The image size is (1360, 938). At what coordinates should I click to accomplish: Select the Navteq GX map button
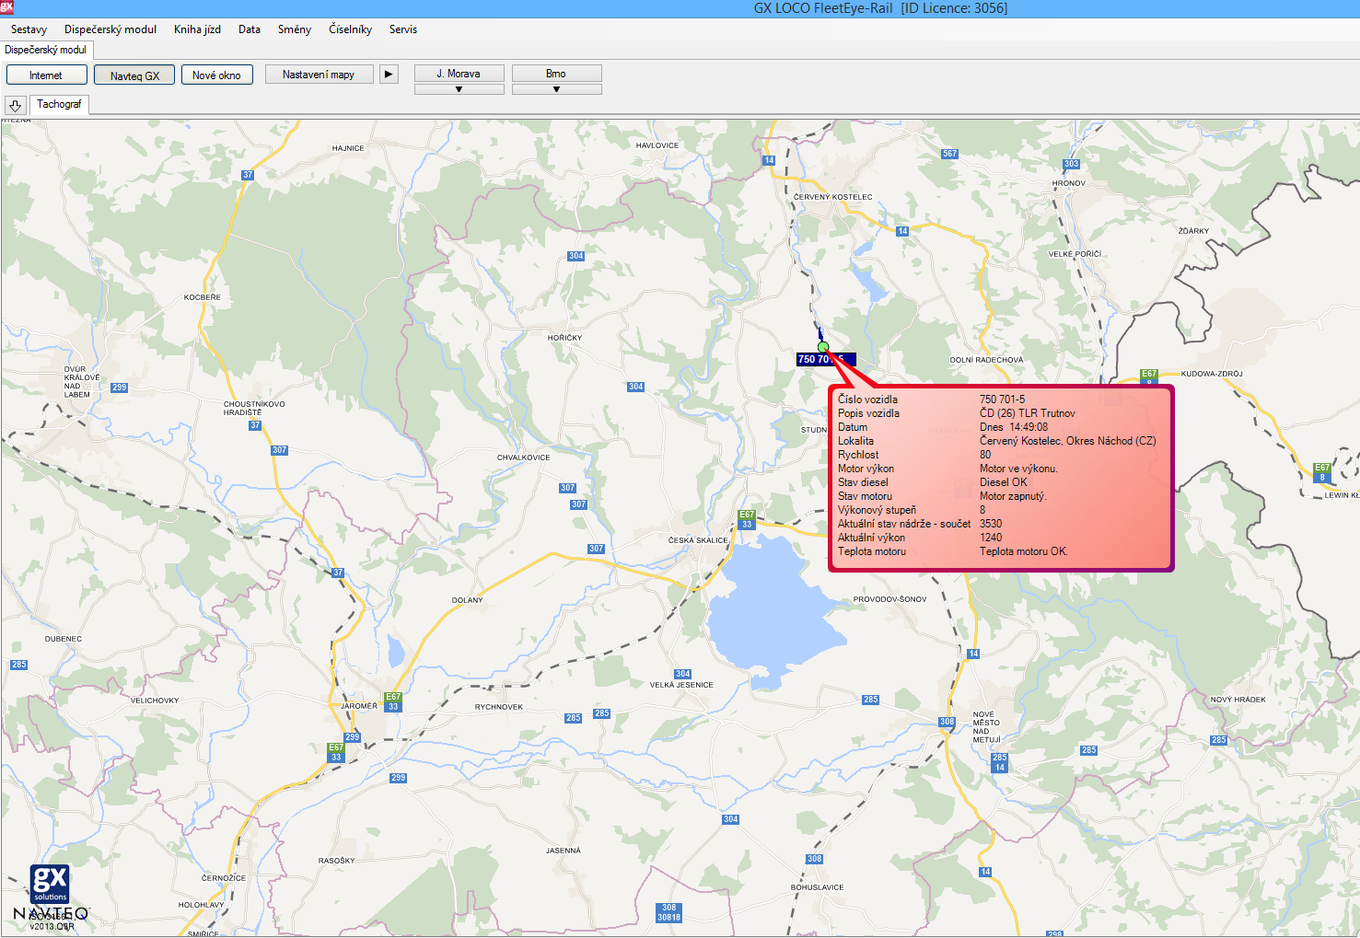(x=134, y=75)
